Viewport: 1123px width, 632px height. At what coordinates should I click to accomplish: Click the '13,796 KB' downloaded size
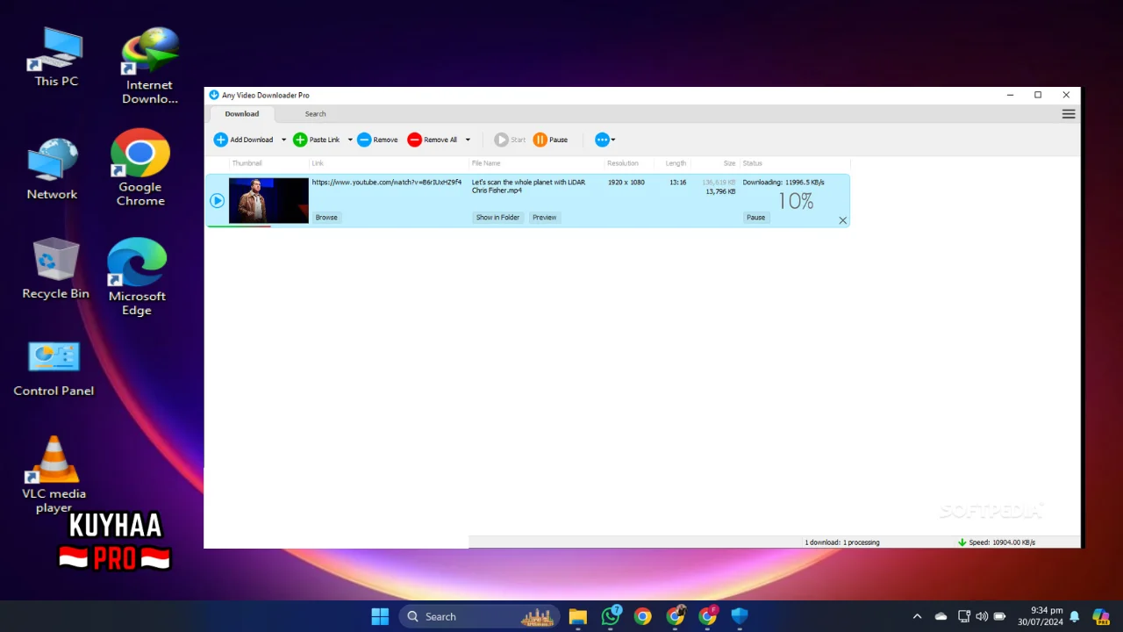[720, 191]
